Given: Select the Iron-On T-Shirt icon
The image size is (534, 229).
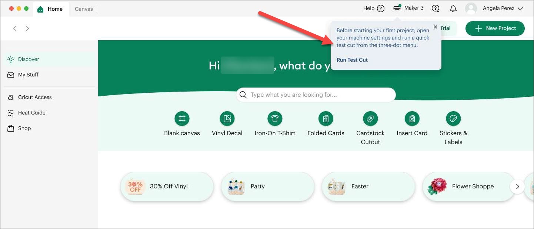Looking at the screenshot, I should (275, 119).
